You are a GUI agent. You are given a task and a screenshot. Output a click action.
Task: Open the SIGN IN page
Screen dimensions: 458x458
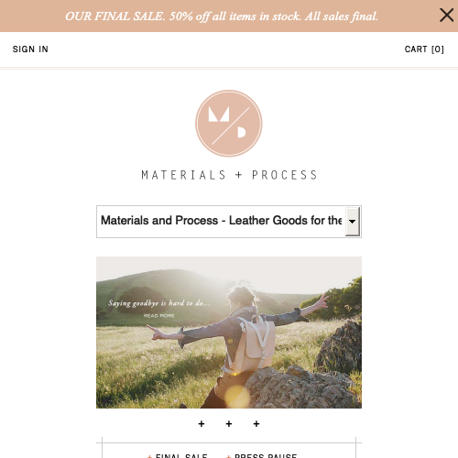click(30, 49)
